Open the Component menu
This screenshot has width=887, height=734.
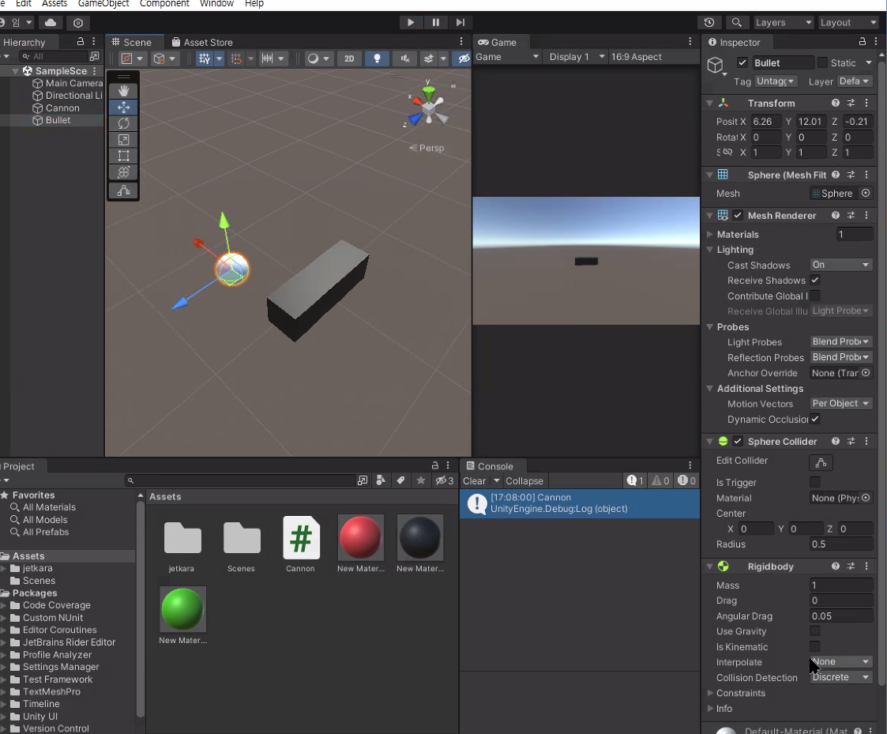164,4
